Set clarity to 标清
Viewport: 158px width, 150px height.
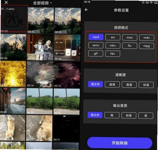tap(146, 85)
